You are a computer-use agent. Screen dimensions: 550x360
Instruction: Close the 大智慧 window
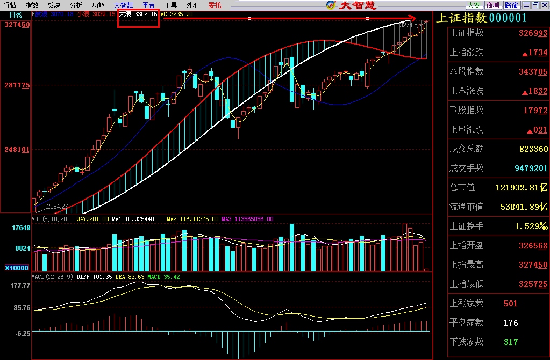coord(545,5)
